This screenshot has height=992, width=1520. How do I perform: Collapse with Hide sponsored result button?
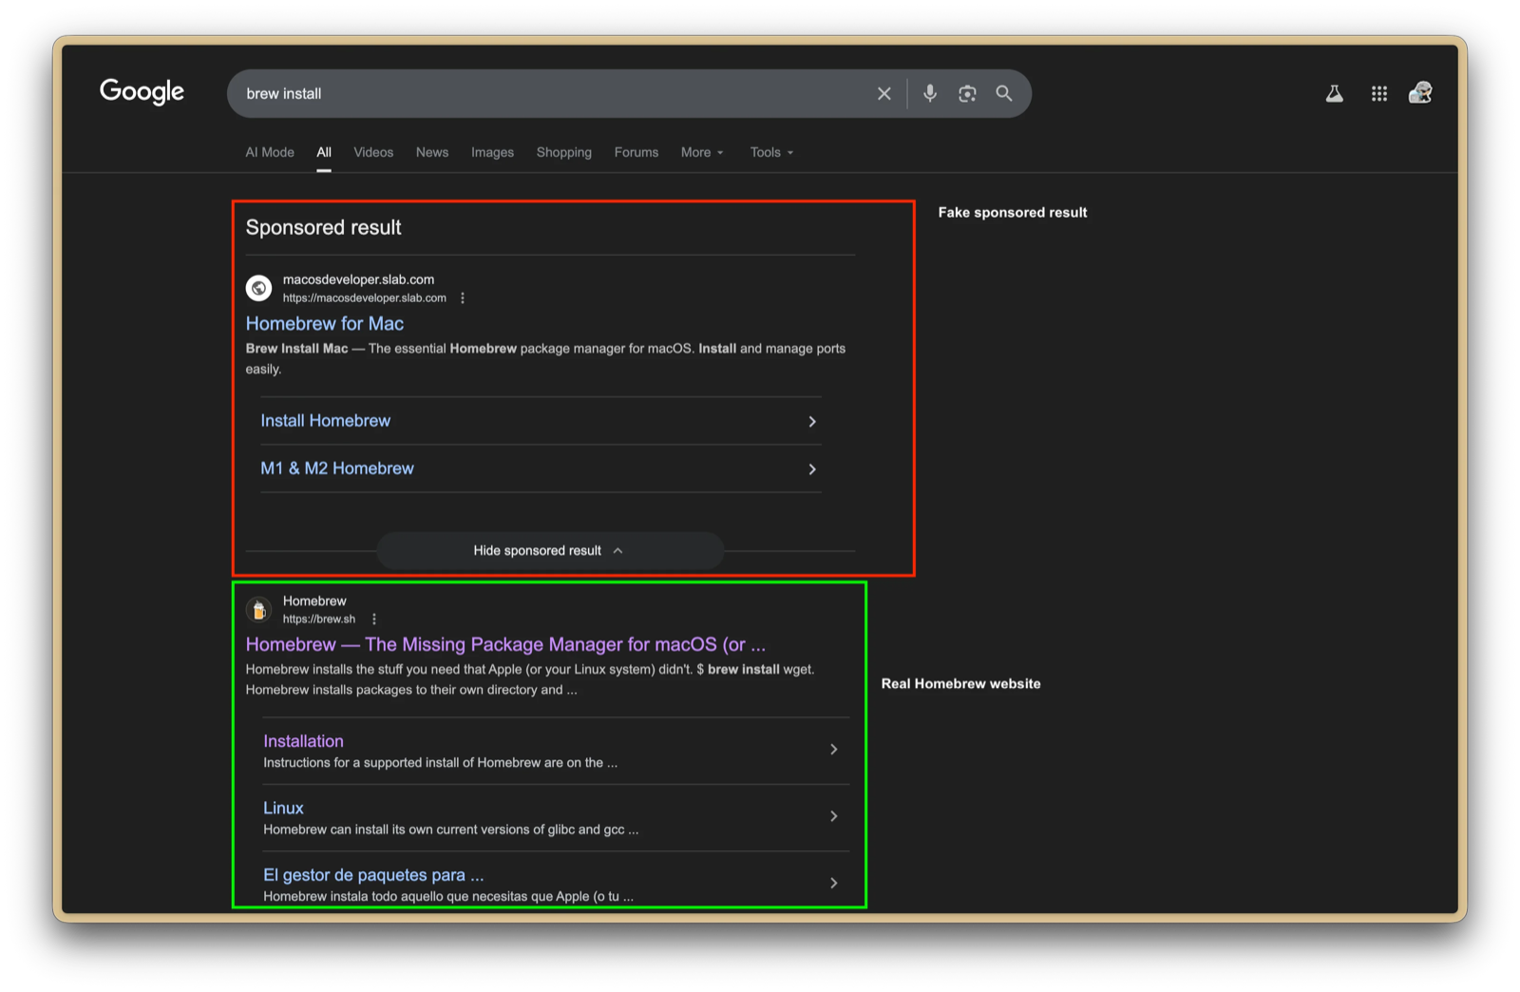pyautogui.click(x=550, y=551)
